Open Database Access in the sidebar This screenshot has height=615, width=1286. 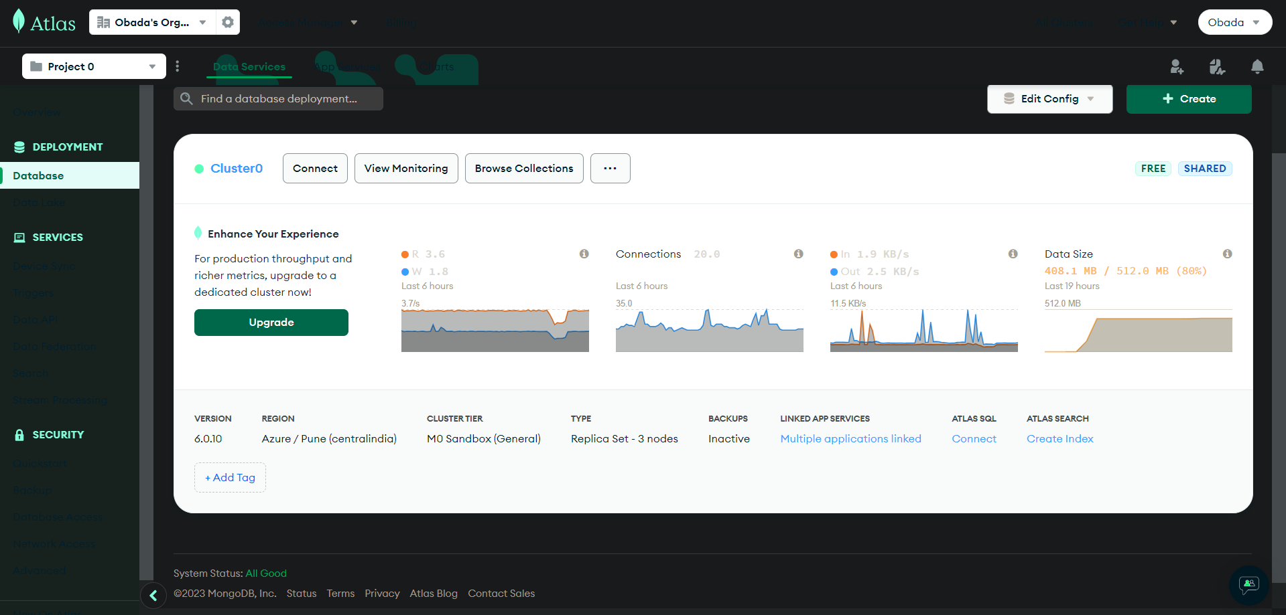point(58,517)
